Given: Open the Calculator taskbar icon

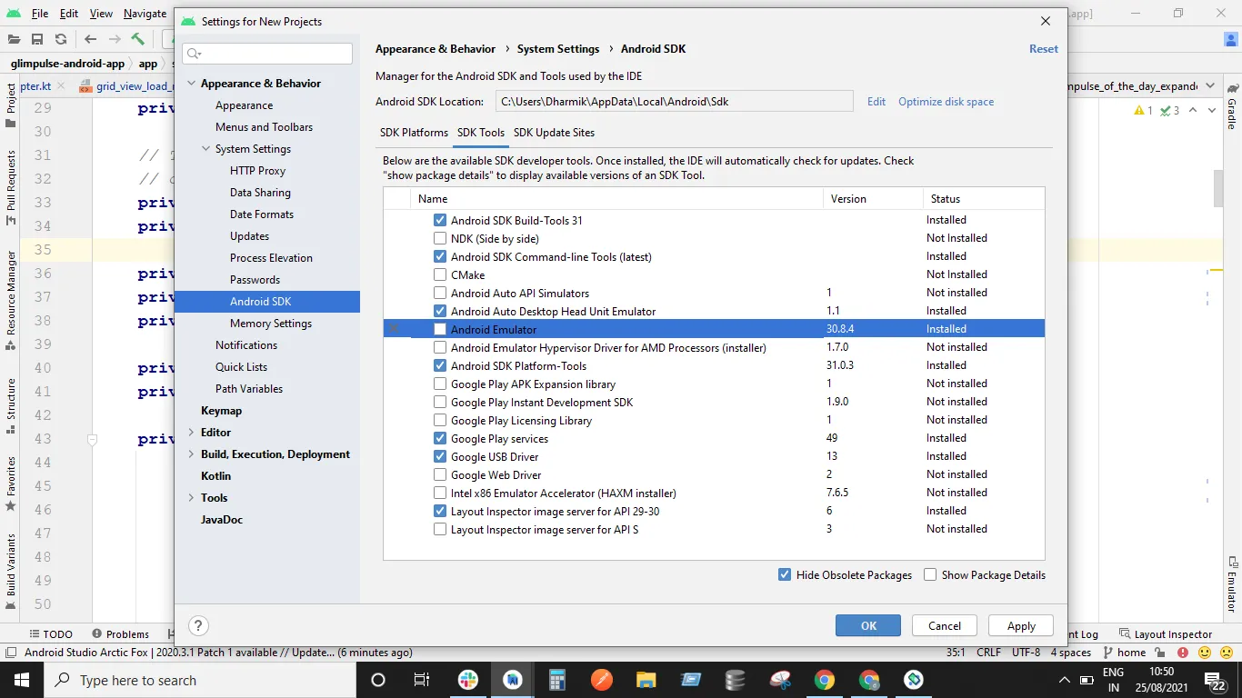Looking at the screenshot, I should coord(557,680).
